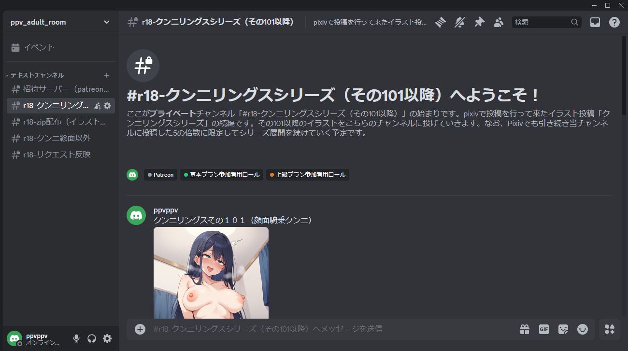
Task: Open the イベント events list
Action: pyautogui.click(x=61, y=47)
